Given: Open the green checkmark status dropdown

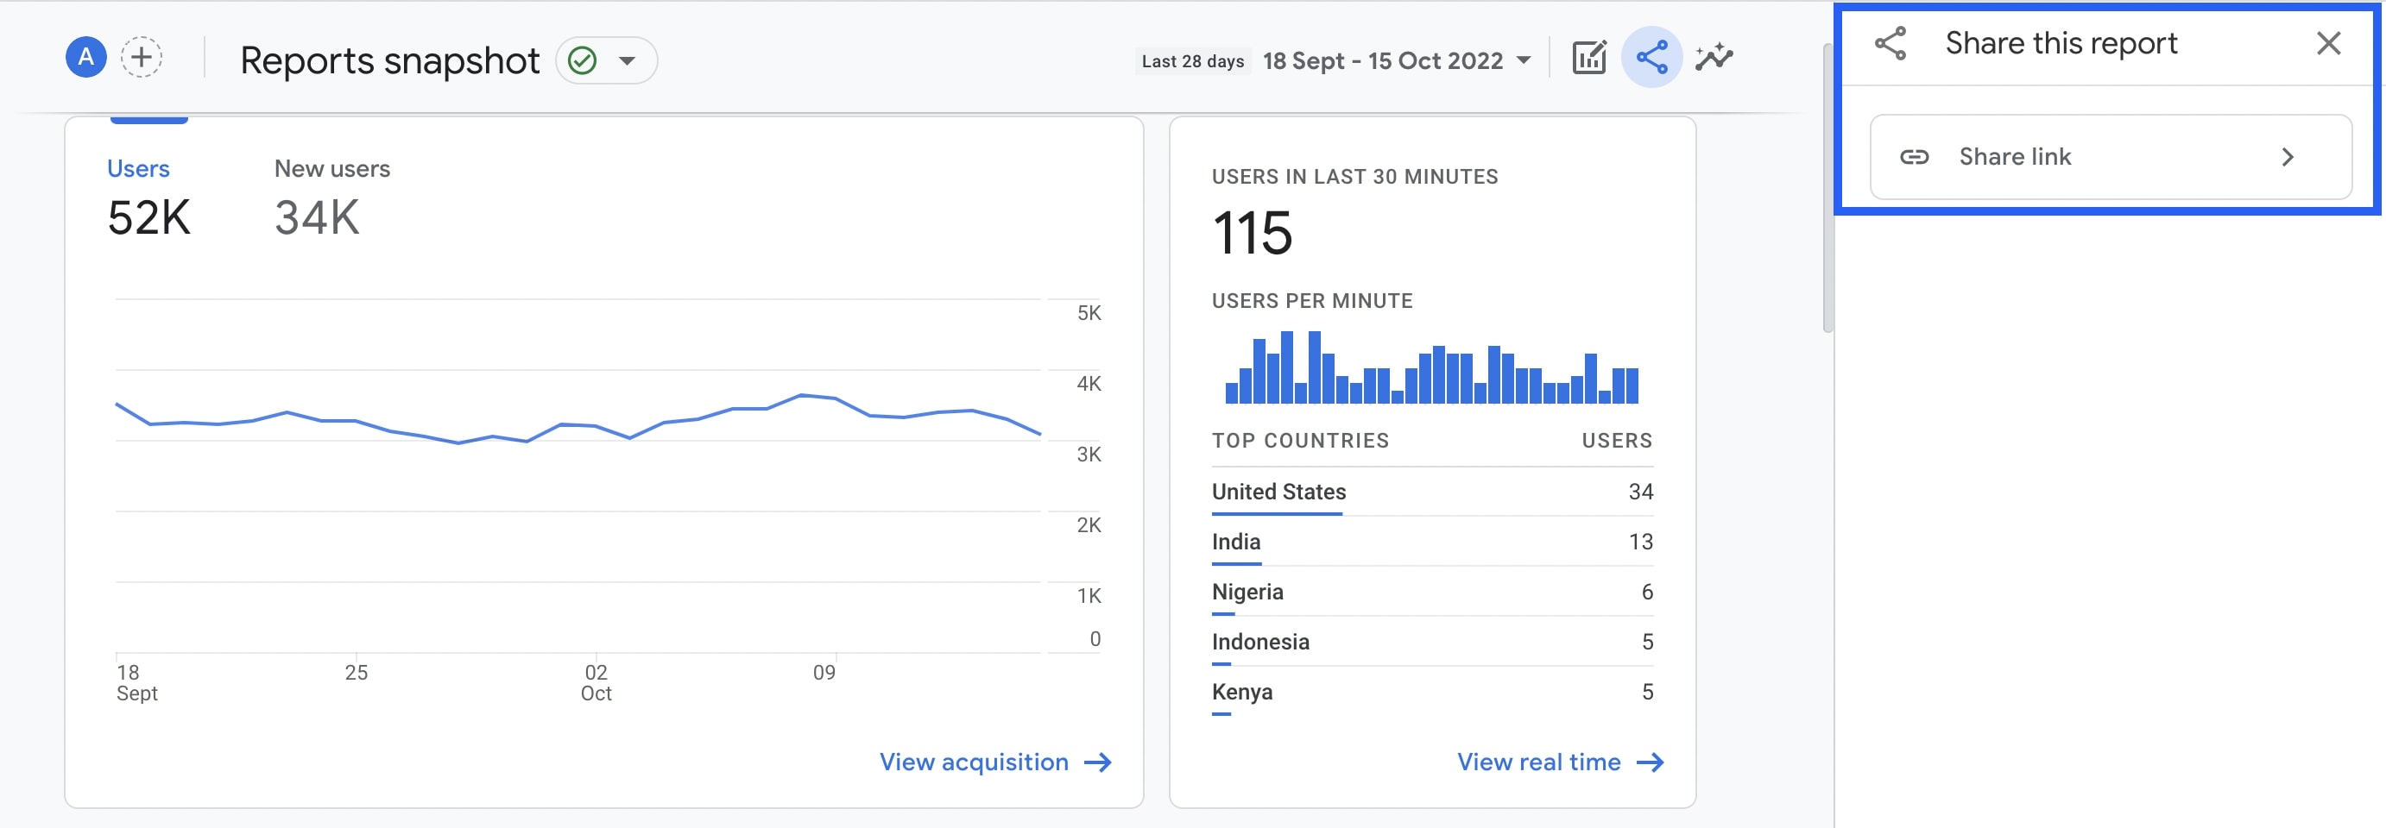Looking at the screenshot, I should pos(606,61).
